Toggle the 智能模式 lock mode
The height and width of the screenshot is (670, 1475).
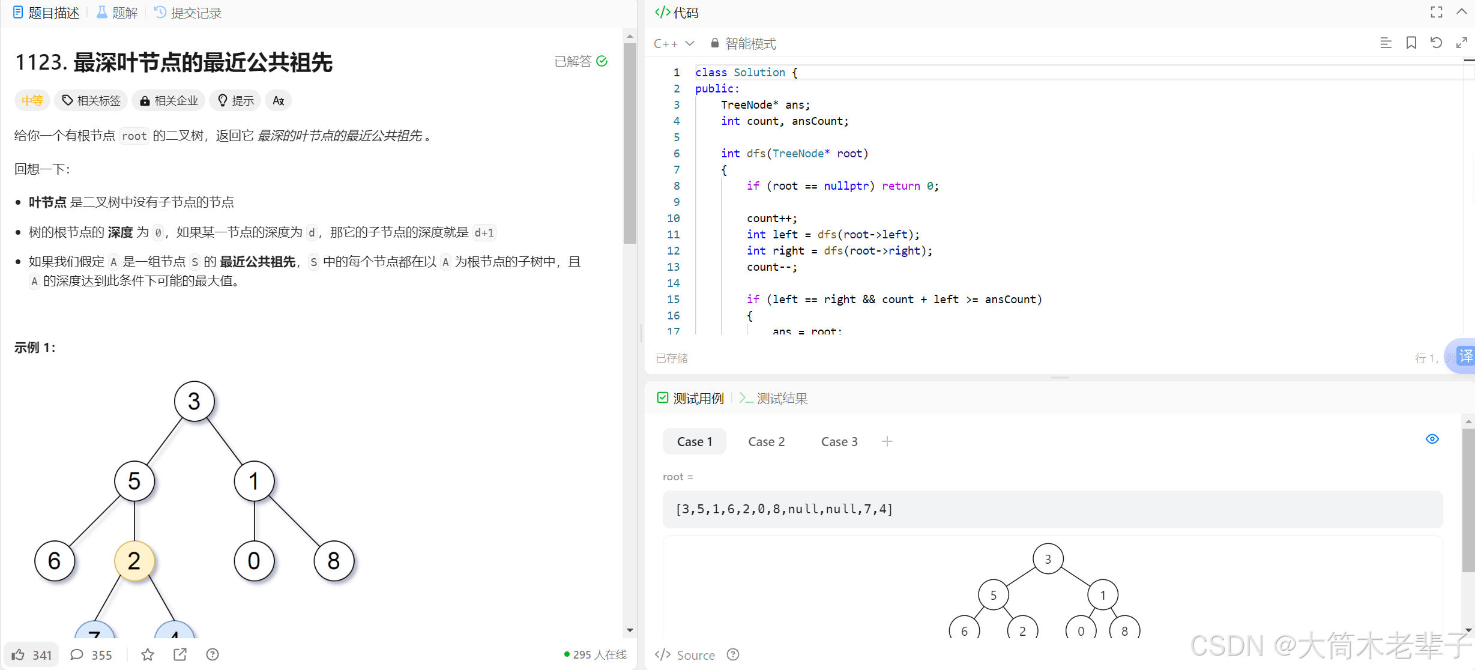743,43
